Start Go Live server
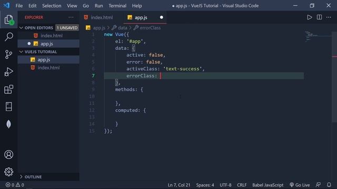 (x=300, y=185)
